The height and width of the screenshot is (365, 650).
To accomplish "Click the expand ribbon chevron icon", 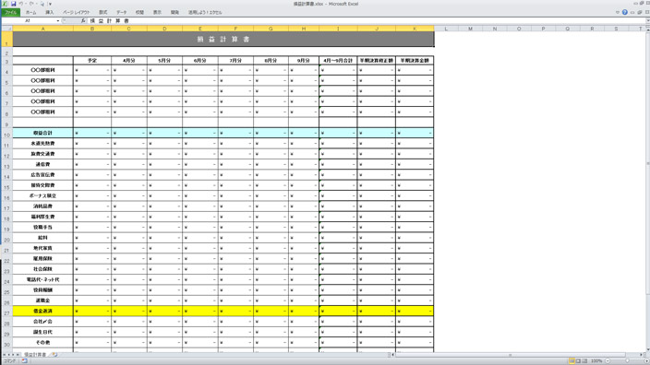I will pyautogui.click(x=618, y=12).
